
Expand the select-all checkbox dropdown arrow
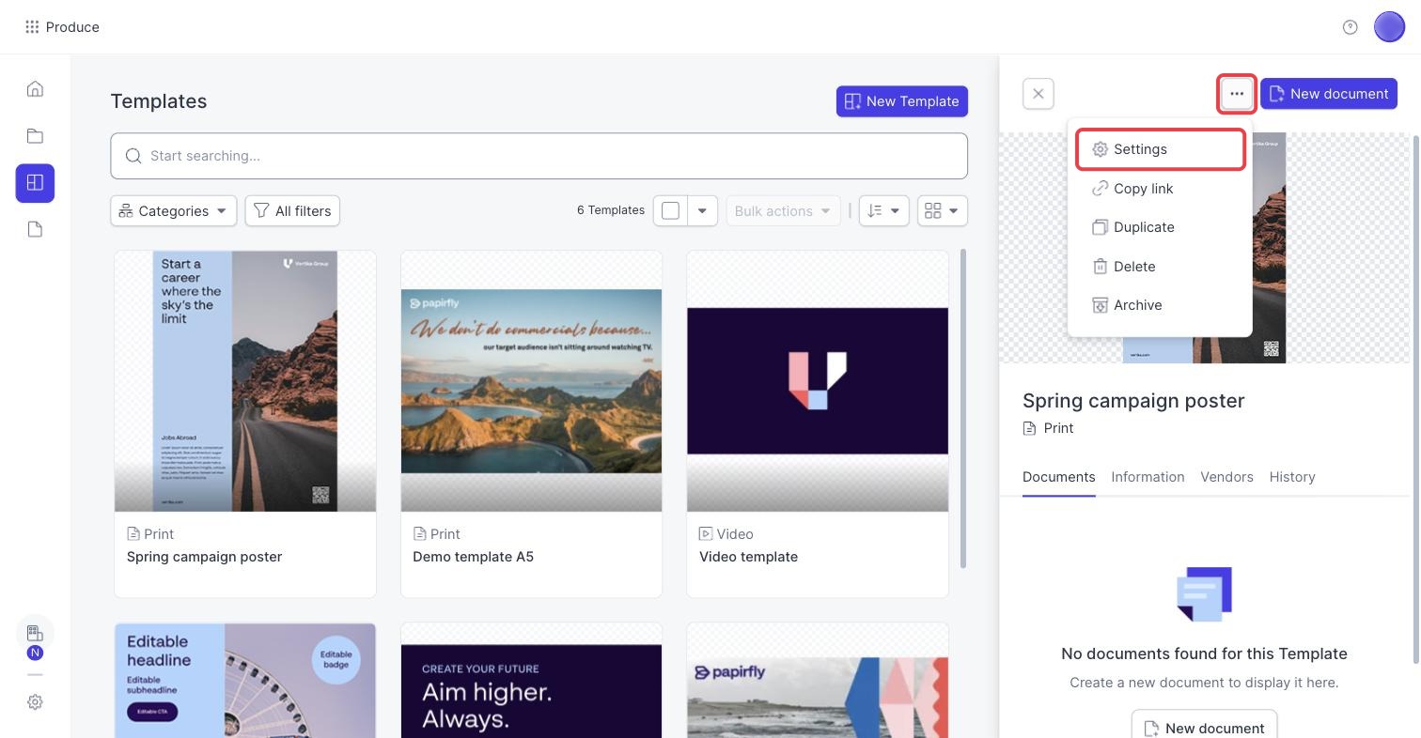pos(703,211)
